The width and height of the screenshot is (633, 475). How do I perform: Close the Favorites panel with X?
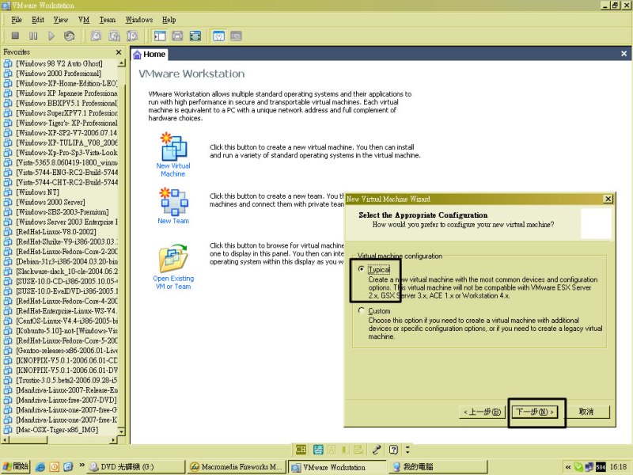pos(118,52)
